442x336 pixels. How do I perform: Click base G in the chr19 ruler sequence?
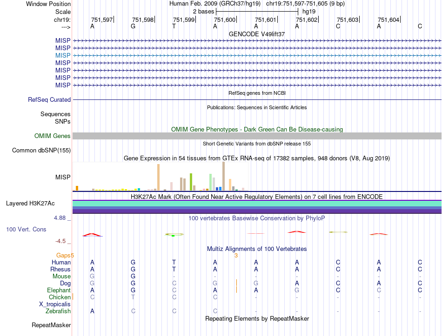click(x=133, y=26)
